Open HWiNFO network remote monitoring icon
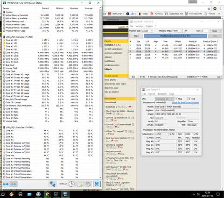The height and width of the screenshot is (198, 224). 52,184
